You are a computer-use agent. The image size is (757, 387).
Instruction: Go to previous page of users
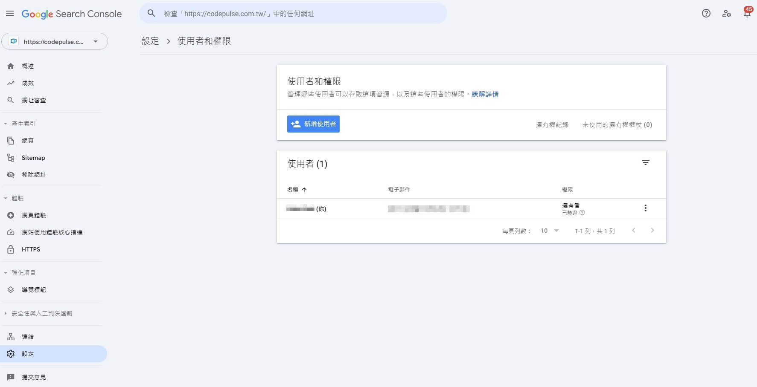[x=634, y=231]
